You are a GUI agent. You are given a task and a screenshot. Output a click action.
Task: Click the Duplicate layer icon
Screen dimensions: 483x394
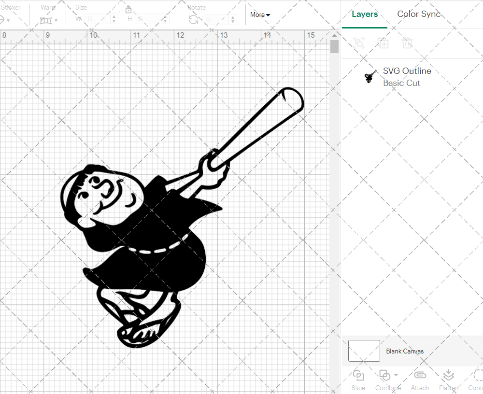tap(384, 43)
